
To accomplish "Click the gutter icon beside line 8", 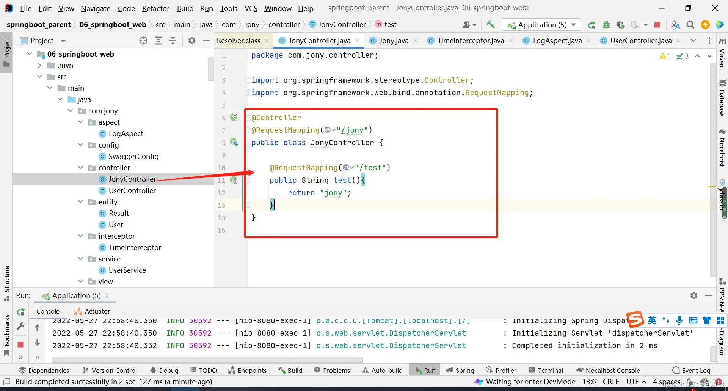I will click(x=234, y=142).
